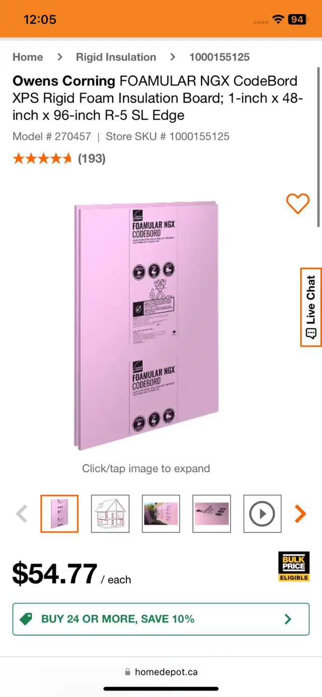Image resolution: width=322 pixels, height=697 pixels.
Task: Open the Bulk Price Eligible badge
Action: (294, 567)
